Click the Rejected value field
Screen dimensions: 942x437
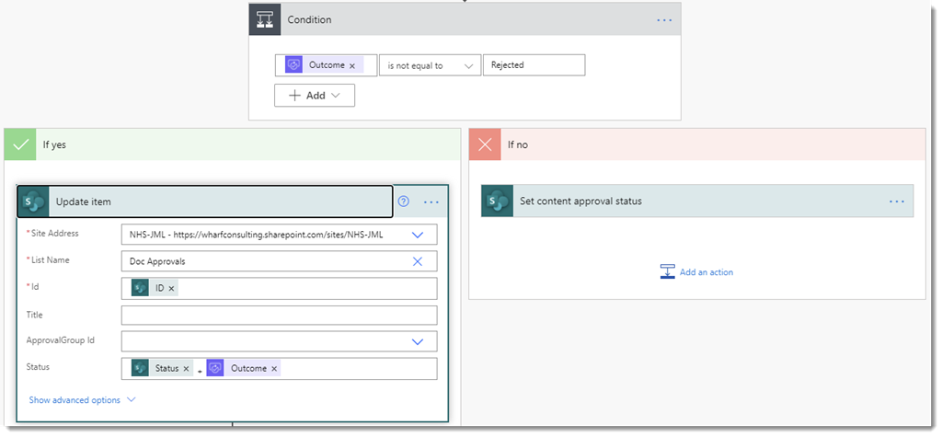534,65
